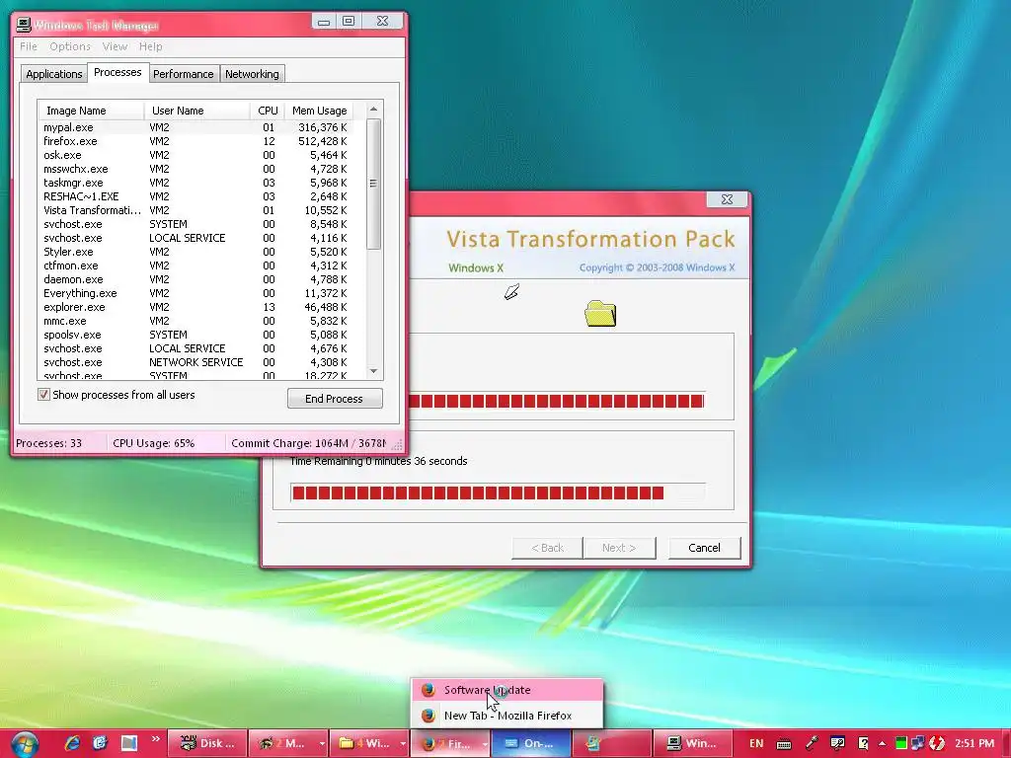Click the process list scroll up arrow

(x=373, y=110)
